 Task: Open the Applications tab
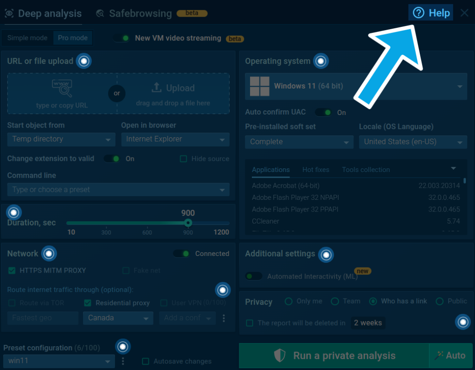point(271,170)
